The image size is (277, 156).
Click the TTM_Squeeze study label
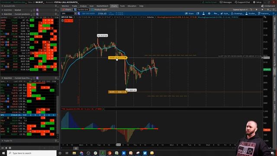[81, 109]
